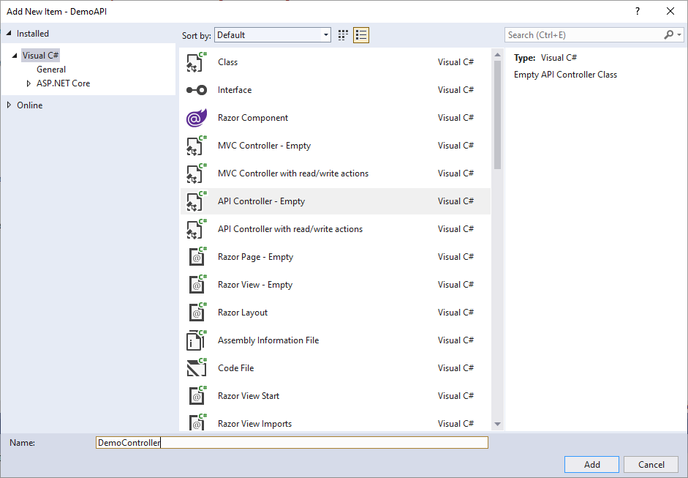Click the Cancel button
This screenshot has height=478, width=688.
(651, 465)
